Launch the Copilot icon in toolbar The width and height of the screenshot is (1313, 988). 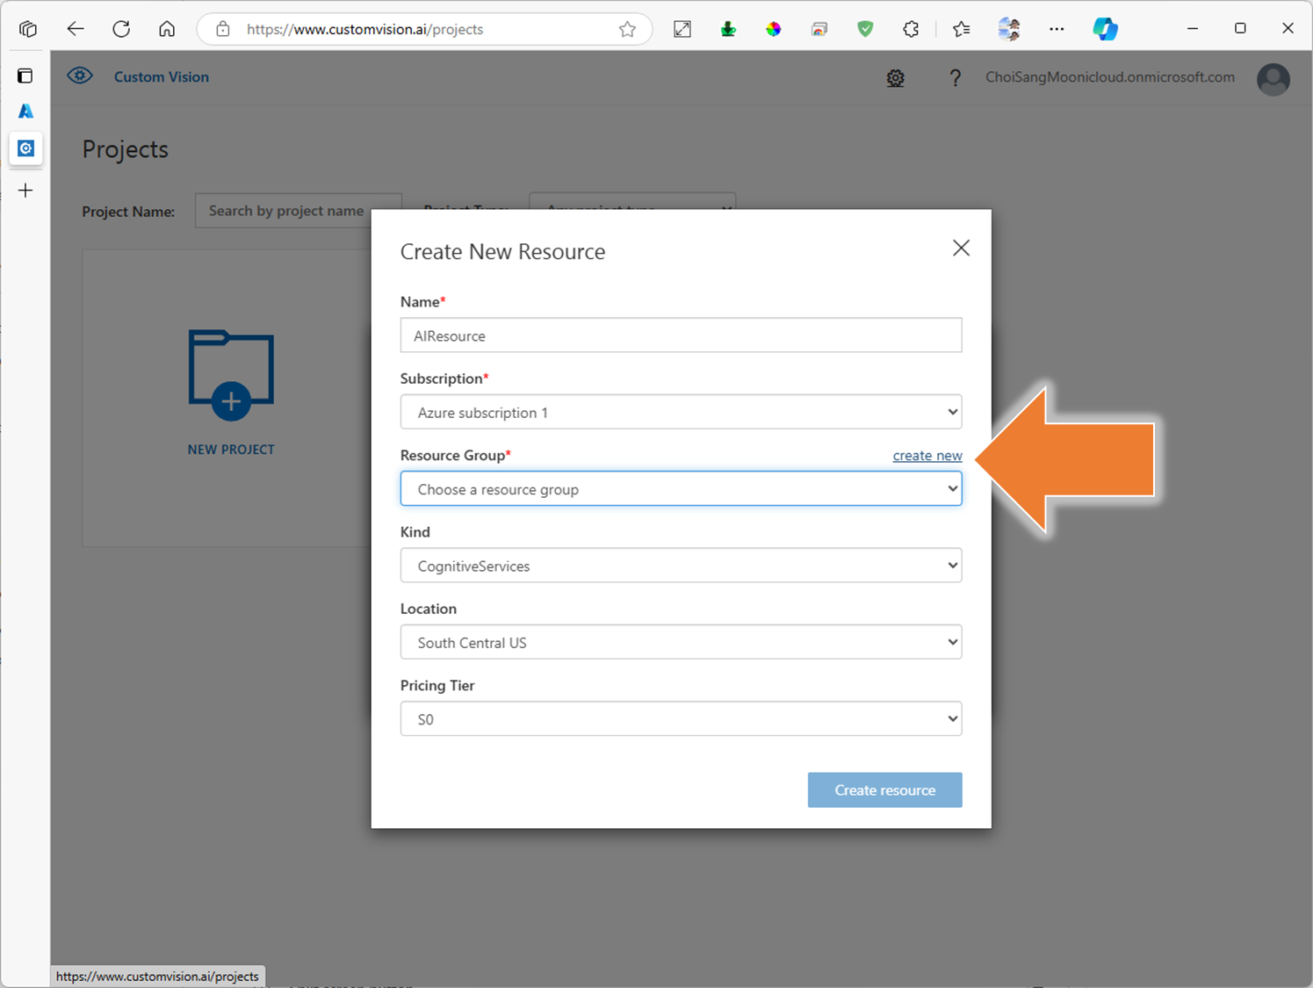pos(1105,29)
